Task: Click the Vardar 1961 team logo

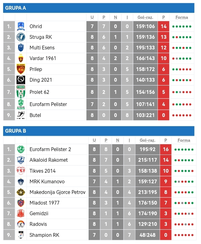Action: [x=21, y=58]
